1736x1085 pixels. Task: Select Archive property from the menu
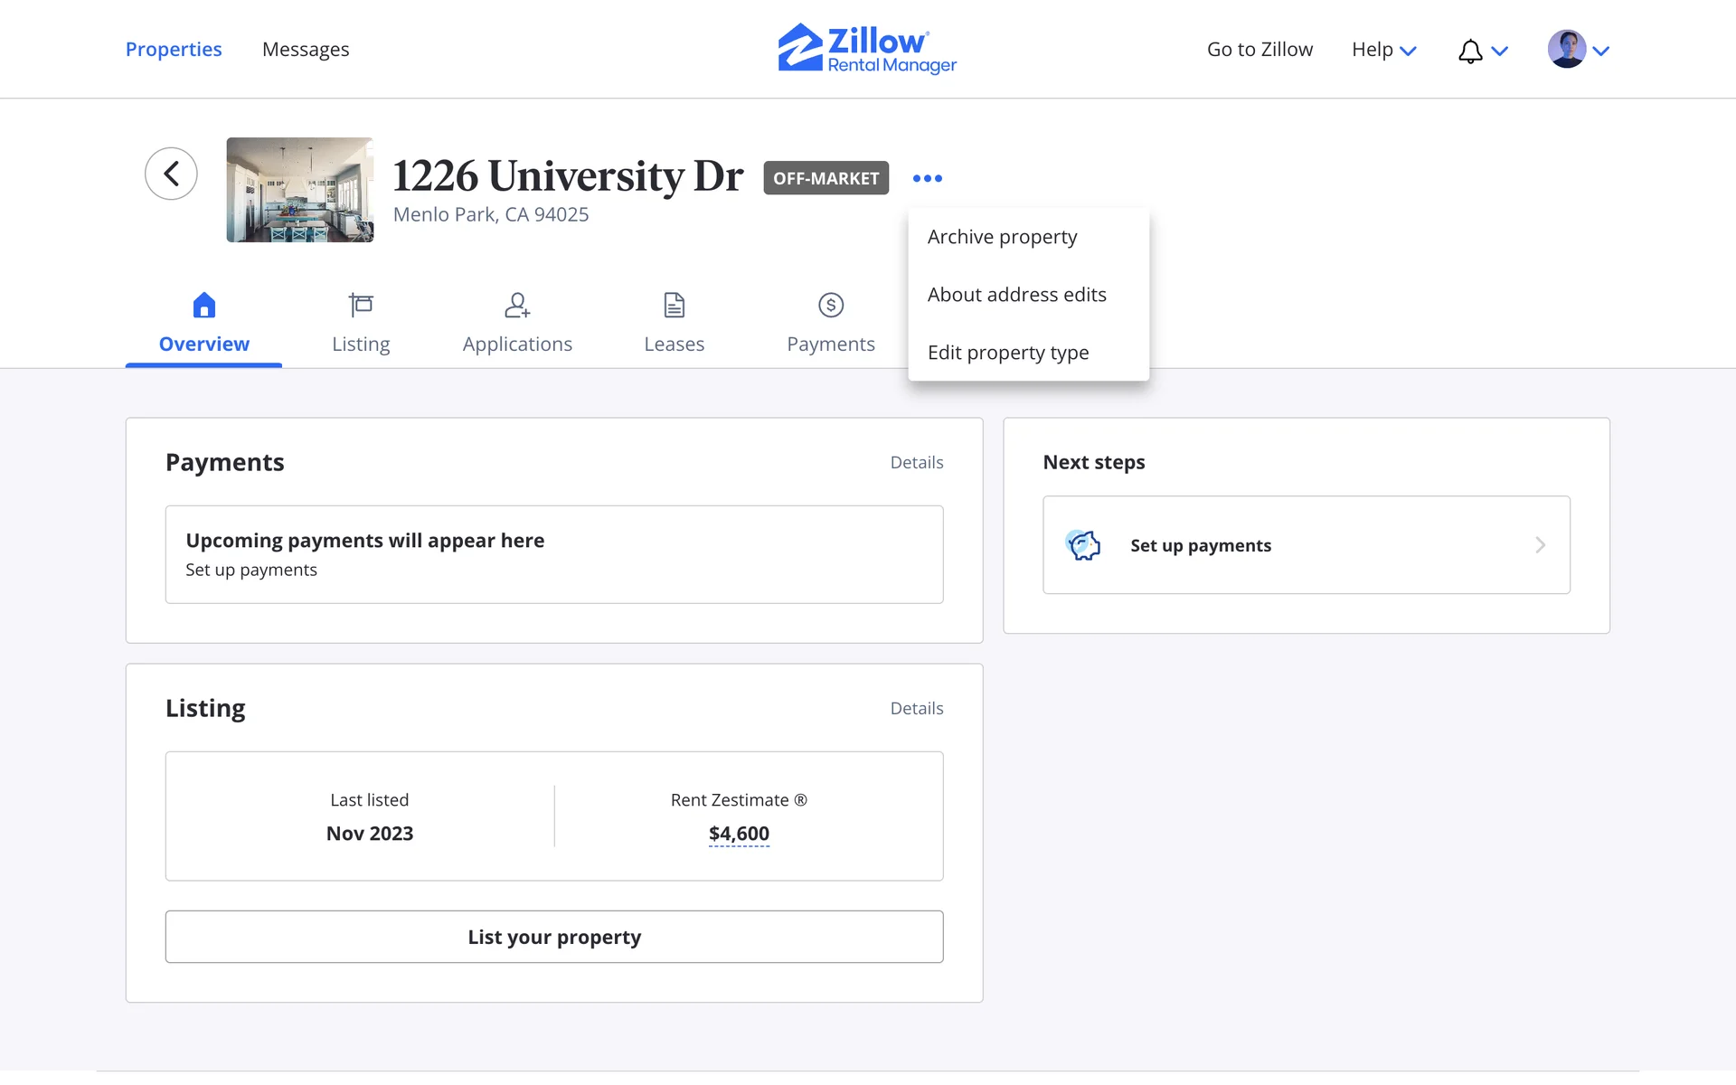coord(1002,237)
